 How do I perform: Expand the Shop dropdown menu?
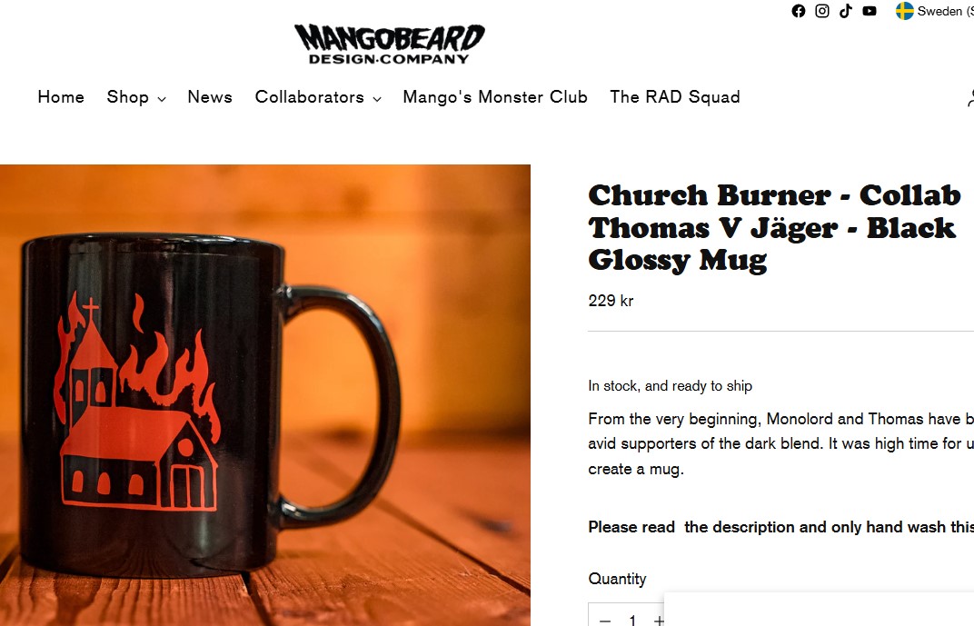coord(136,97)
